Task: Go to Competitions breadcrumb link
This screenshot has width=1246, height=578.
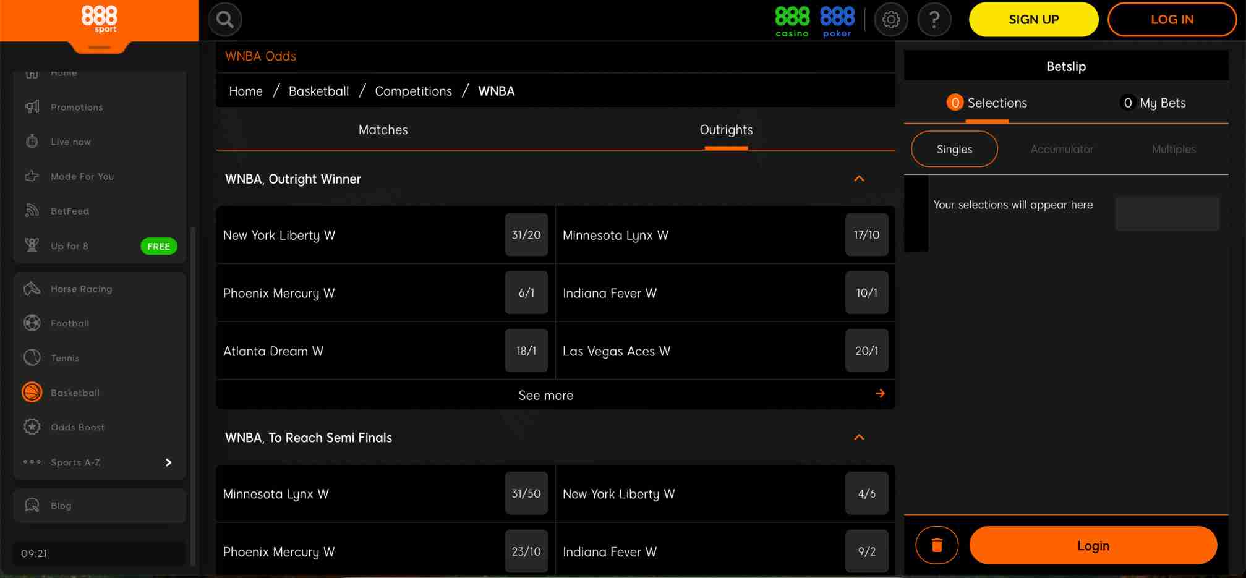Action: (413, 91)
